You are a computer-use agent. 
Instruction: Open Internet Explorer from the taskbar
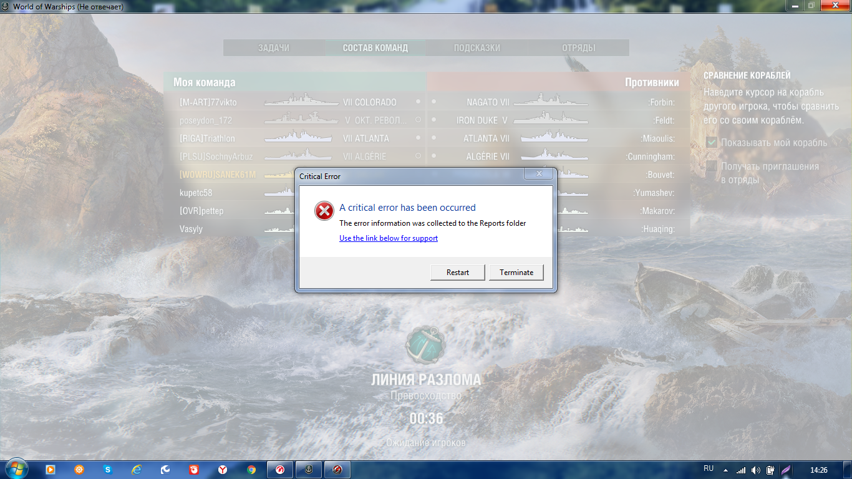pyautogui.click(x=137, y=470)
